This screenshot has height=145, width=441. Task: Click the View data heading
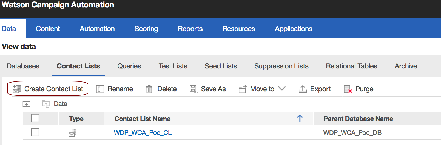pos(19,47)
